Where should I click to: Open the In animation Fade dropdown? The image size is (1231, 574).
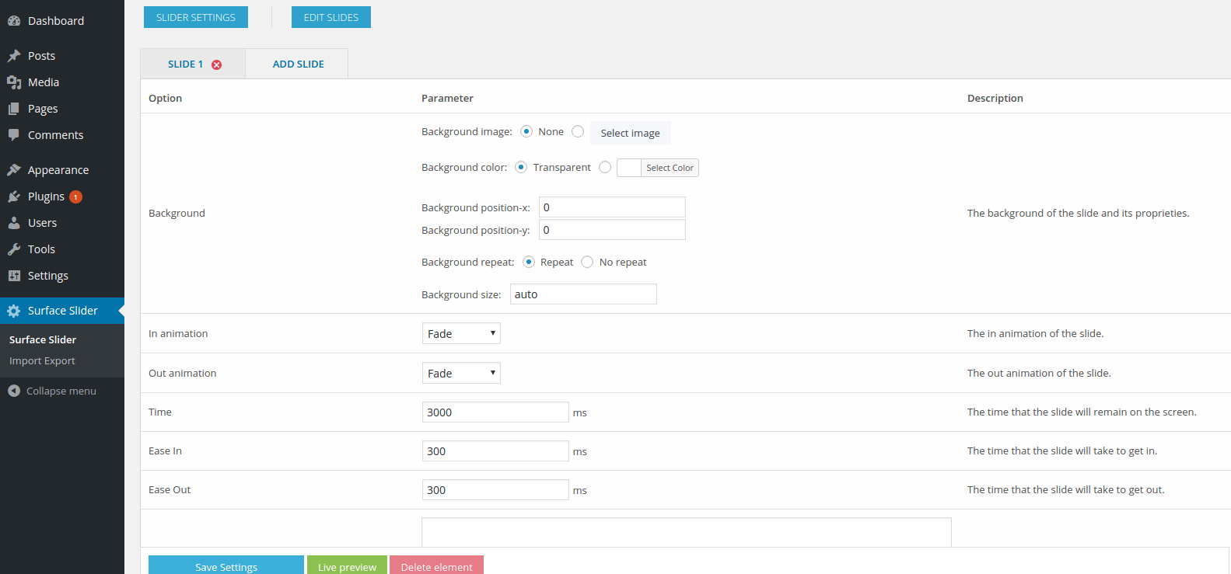(461, 333)
